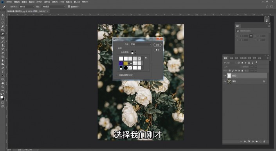Viewport: 276px width, 151px height.
Task: Open the Layers panel flyout menu
Action: point(268,58)
